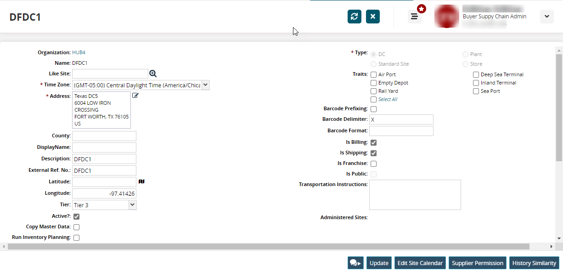The width and height of the screenshot is (563, 272).
Task: Uncheck the Is Billing checkbox
Action: 374,142
